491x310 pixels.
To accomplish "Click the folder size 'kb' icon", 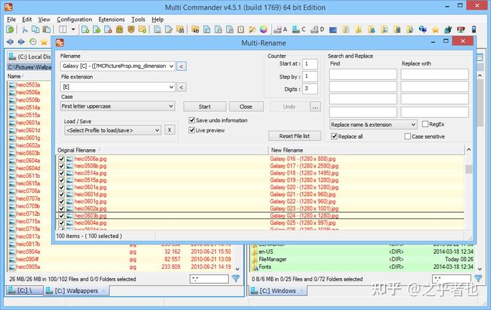I will pos(195,29).
